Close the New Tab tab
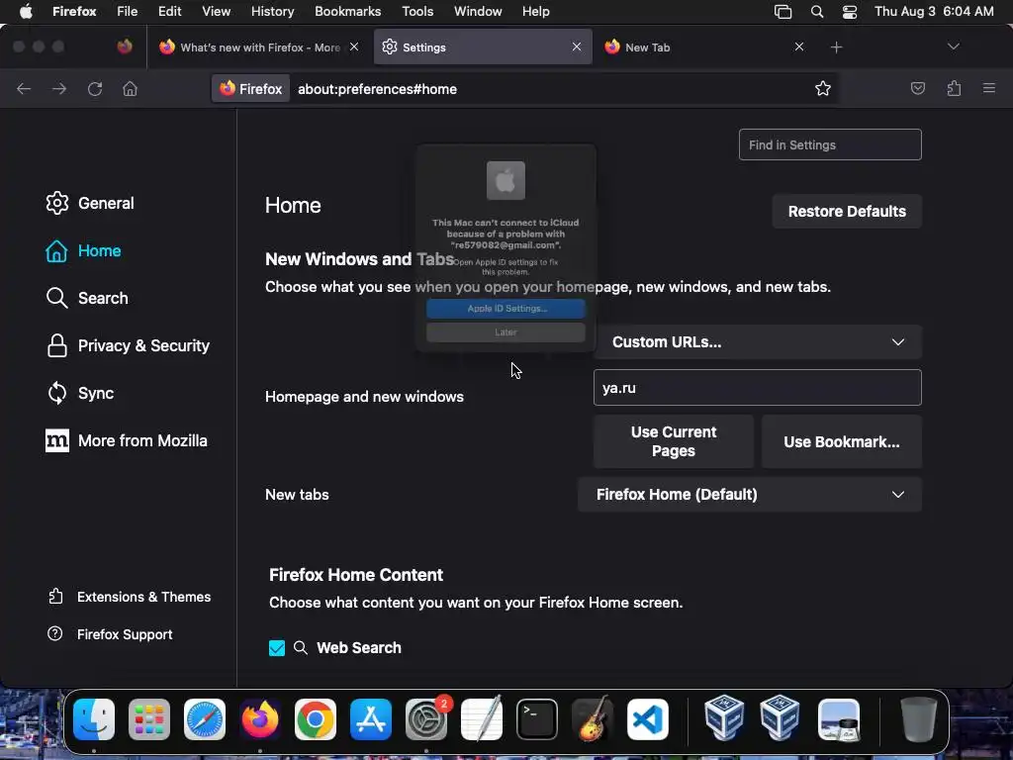Image resolution: width=1013 pixels, height=760 pixels. pyautogui.click(x=799, y=47)
